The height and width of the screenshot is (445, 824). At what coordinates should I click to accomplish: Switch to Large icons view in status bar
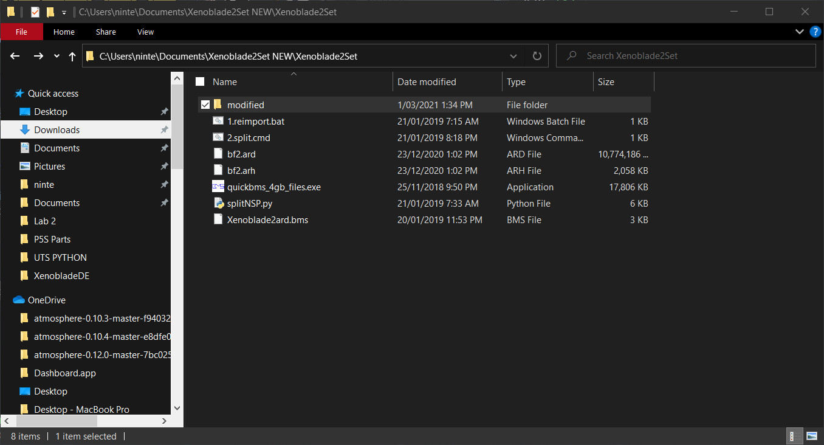[x=812, y=436]
